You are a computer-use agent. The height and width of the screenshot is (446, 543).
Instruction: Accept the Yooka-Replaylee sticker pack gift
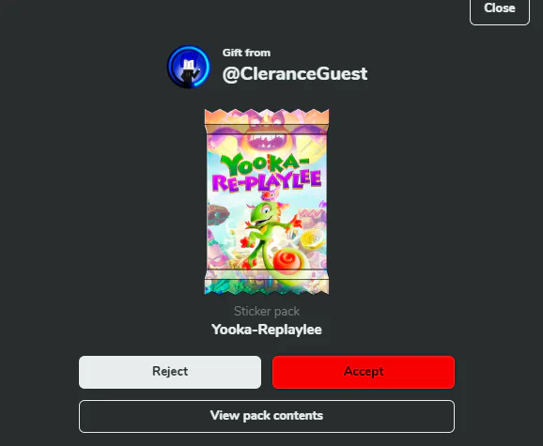pyautogui.click(x=364, y=372)
